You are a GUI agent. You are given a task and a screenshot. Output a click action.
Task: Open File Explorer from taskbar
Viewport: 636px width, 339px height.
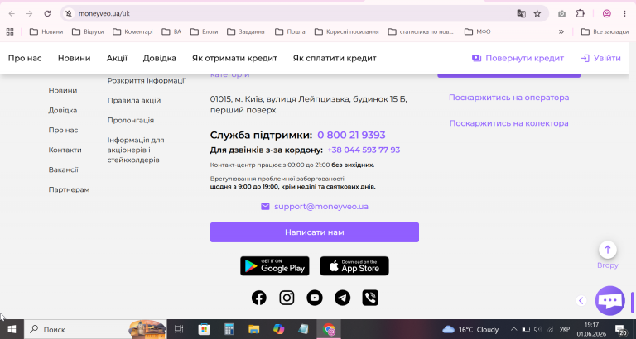click(x=254, y=329)
